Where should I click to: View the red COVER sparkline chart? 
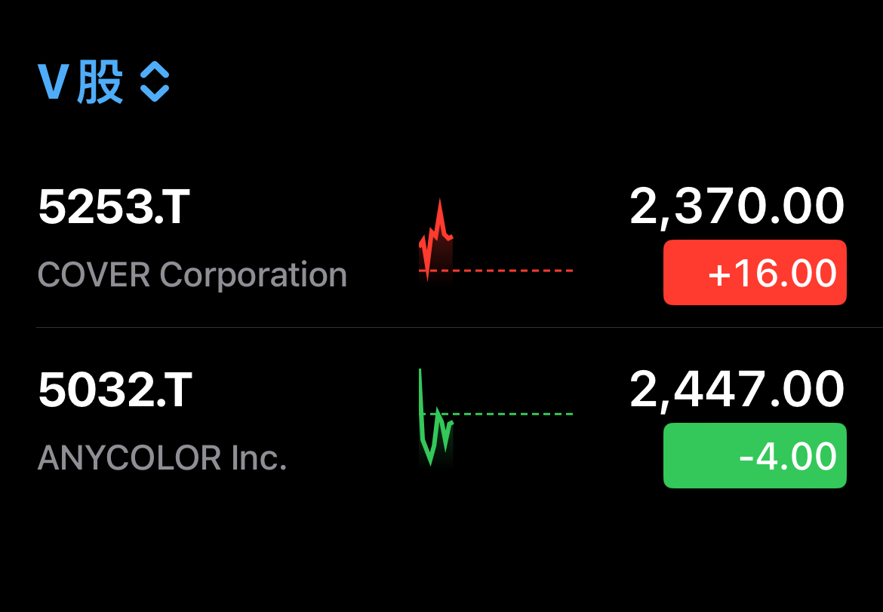coord(436,241)
